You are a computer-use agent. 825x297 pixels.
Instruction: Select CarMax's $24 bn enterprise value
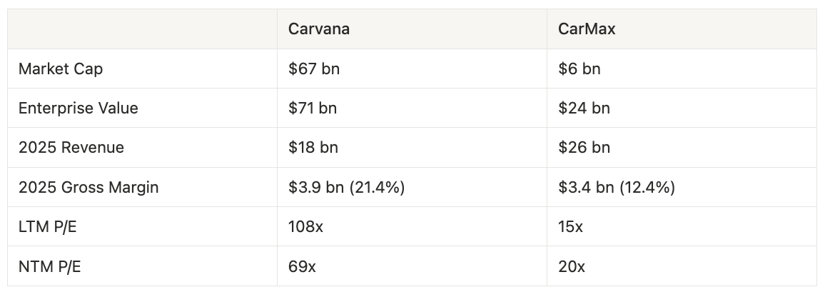584,108
